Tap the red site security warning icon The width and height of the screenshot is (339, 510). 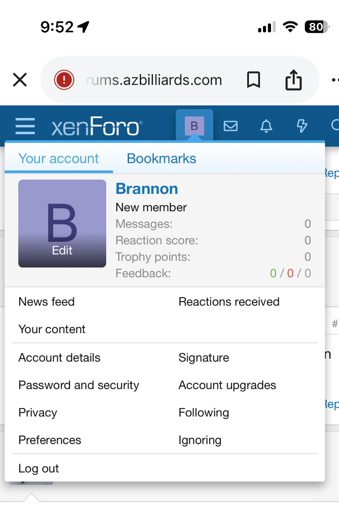coord(64,80)
